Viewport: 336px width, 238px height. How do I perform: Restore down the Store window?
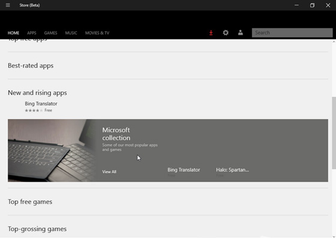[x=312, y=5]
